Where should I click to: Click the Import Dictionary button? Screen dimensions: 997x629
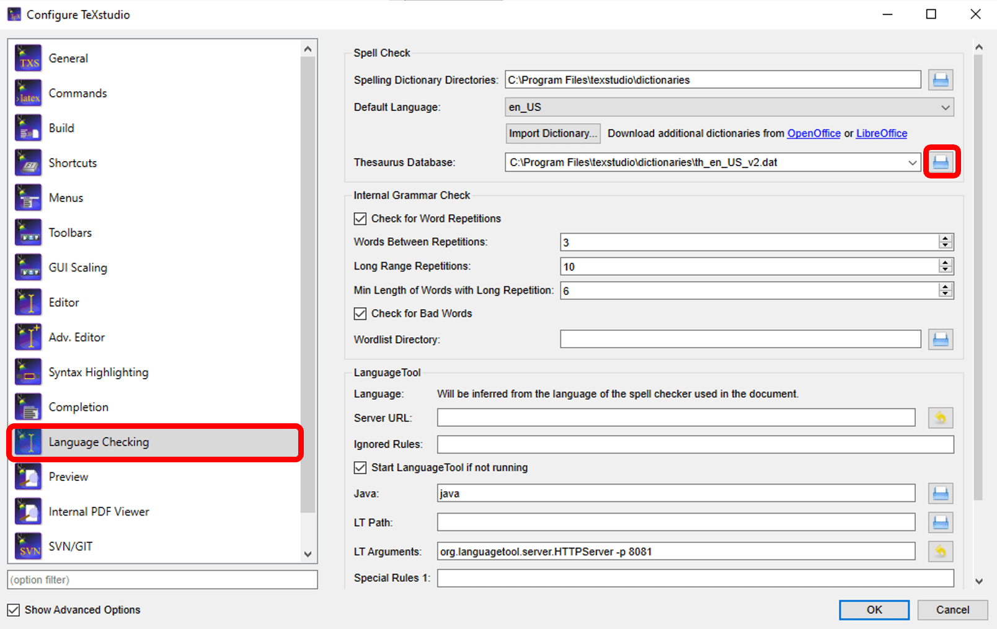coord(552,133)
